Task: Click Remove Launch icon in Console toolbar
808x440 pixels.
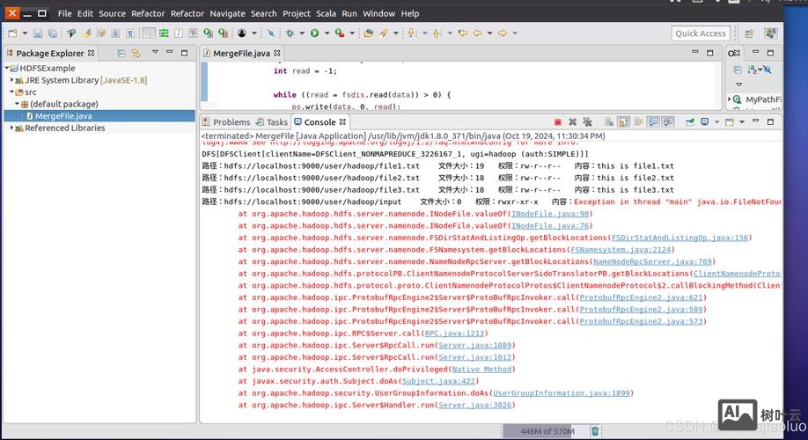Action: tap(573, 122)
